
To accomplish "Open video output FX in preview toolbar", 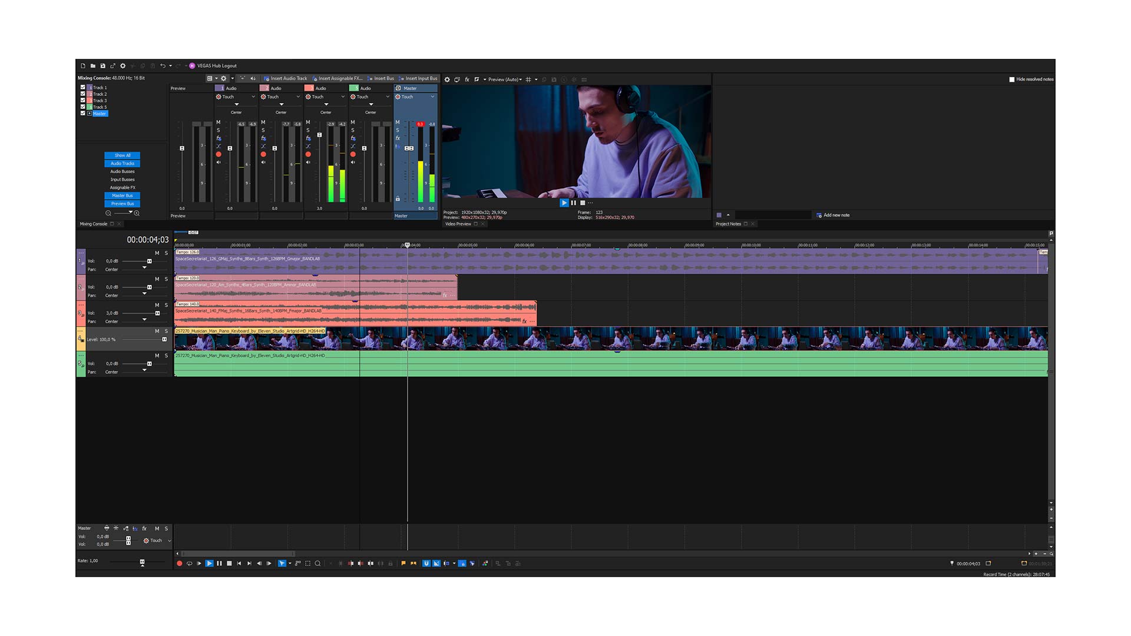I will (x=467, y=79).
